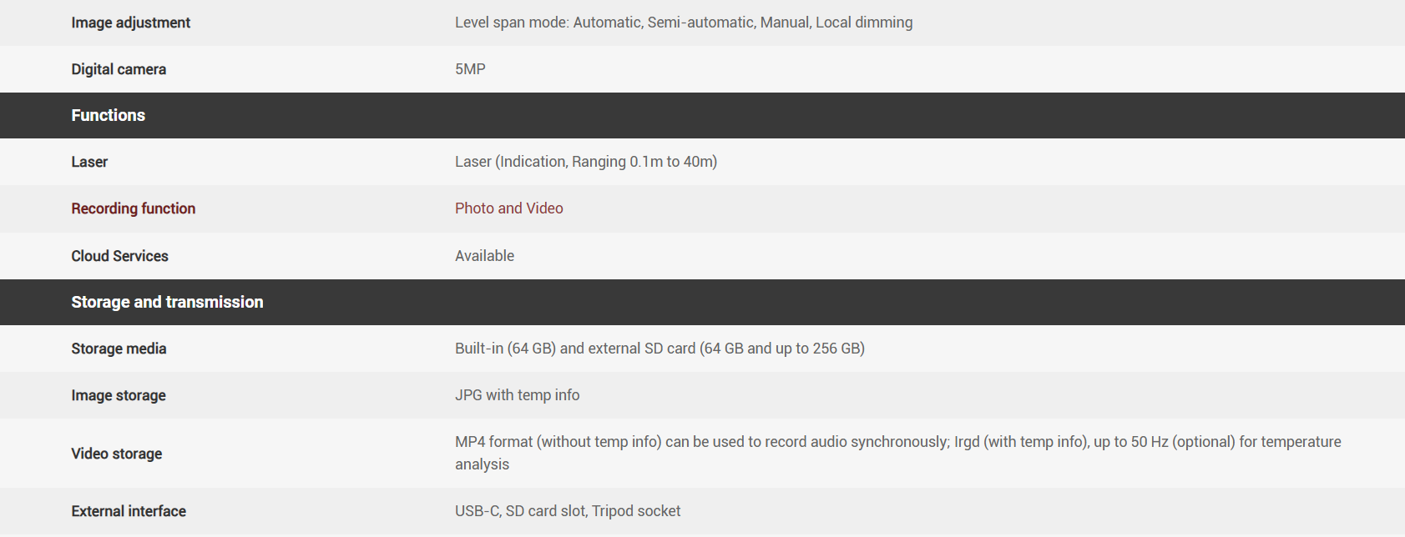Click the Storage media label
The image size is (1405, 537).
(119, 349)
